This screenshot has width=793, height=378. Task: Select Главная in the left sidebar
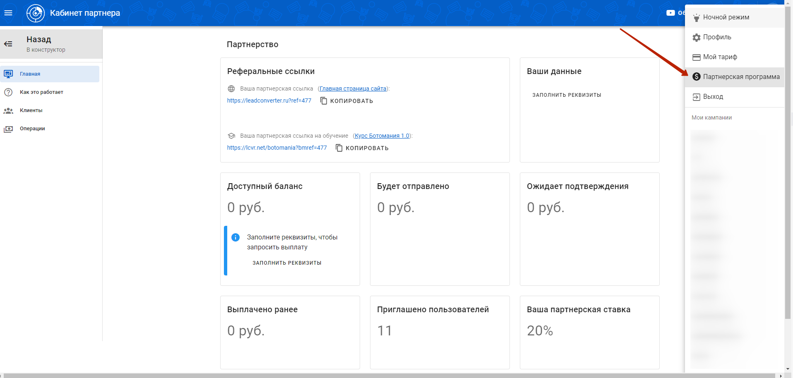coord(30,74)
